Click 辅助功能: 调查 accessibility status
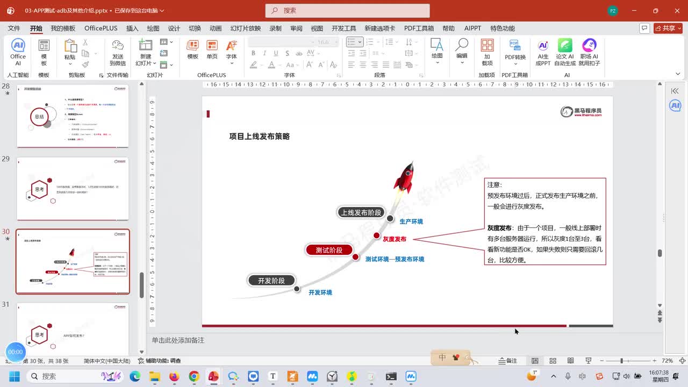 tap(160, 361)
